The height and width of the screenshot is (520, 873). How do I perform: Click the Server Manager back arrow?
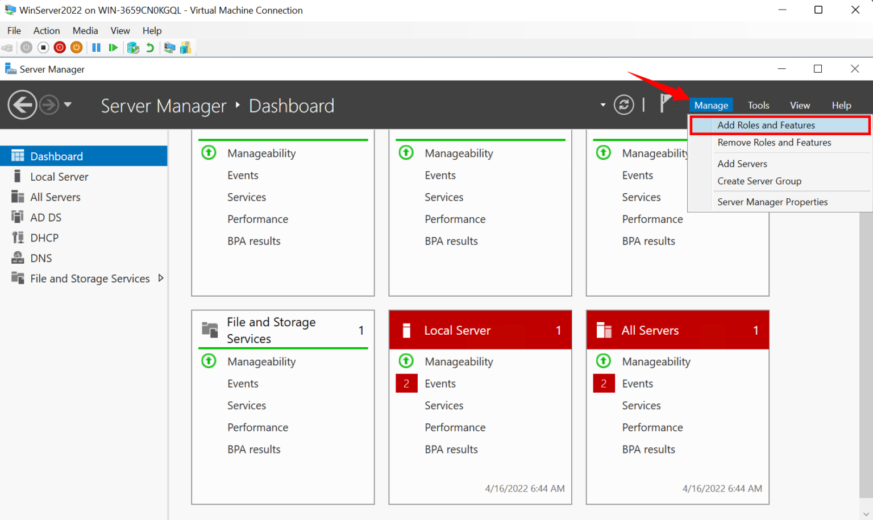pyautogui.click(x=22, y=105)
